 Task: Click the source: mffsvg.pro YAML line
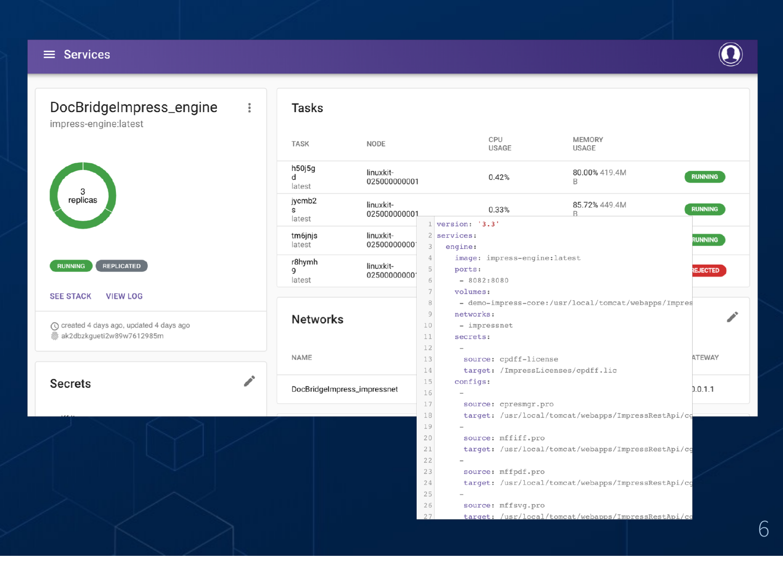tap(504, 506)
